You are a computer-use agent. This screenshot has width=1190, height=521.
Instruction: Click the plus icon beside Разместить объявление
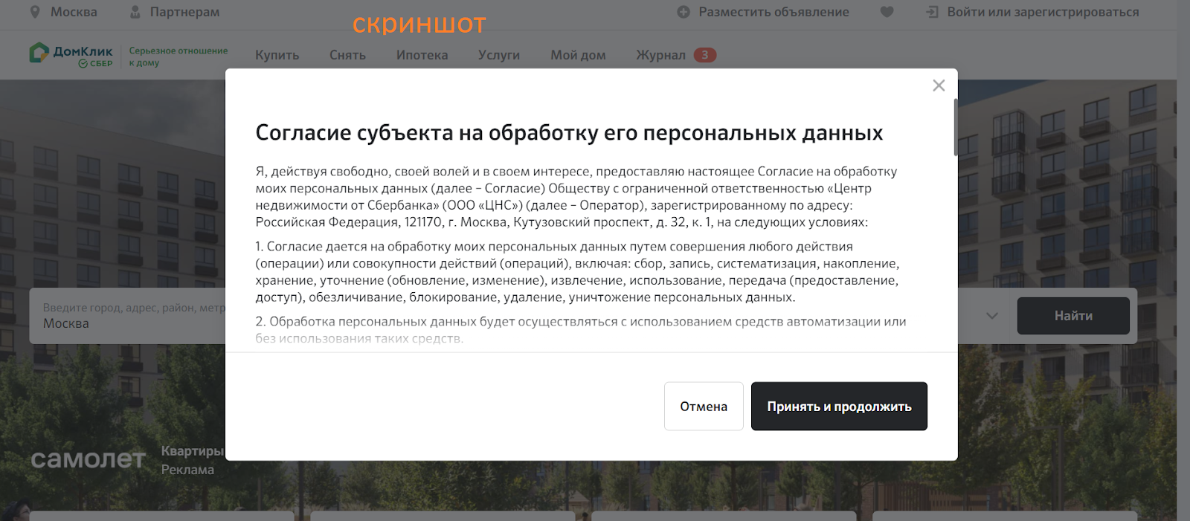[x=684, y=12]
